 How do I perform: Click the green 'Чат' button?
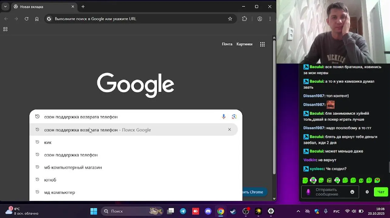pyautogui.click(x=381, y=192)
